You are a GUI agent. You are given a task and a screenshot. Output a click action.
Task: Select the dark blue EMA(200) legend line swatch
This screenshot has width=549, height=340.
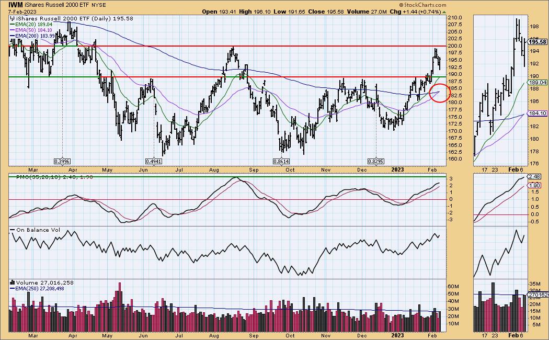[x=12, y=36]
